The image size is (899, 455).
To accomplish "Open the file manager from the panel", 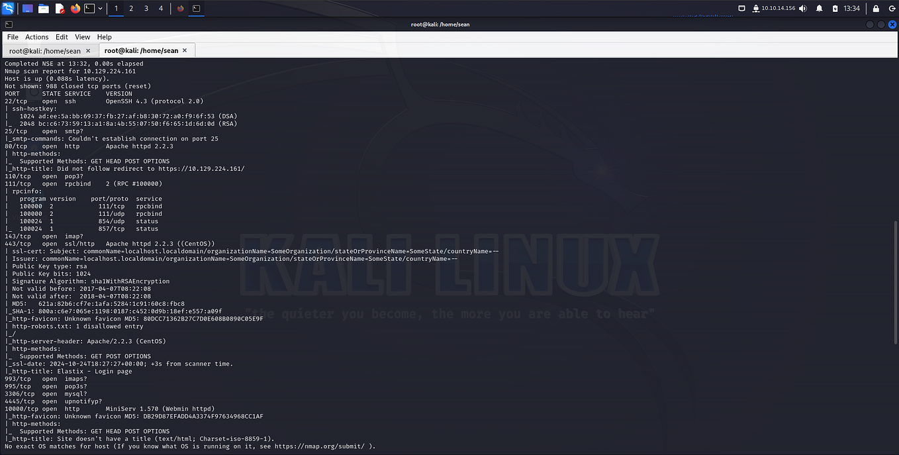I will (x=44, y=9).
